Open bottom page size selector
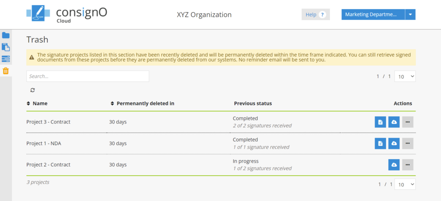441x201 pixels. (405, 184)
